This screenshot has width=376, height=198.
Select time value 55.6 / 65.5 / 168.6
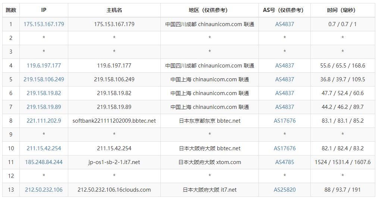coord(342,66)
